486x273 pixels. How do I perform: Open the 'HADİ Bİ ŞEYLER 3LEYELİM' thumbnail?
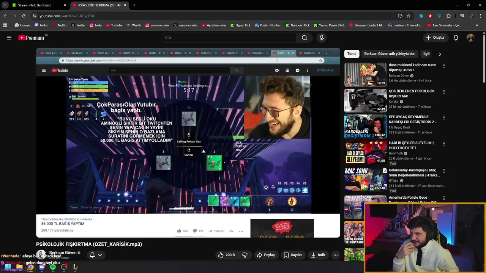pyautogui.click(x=365, y=152)
